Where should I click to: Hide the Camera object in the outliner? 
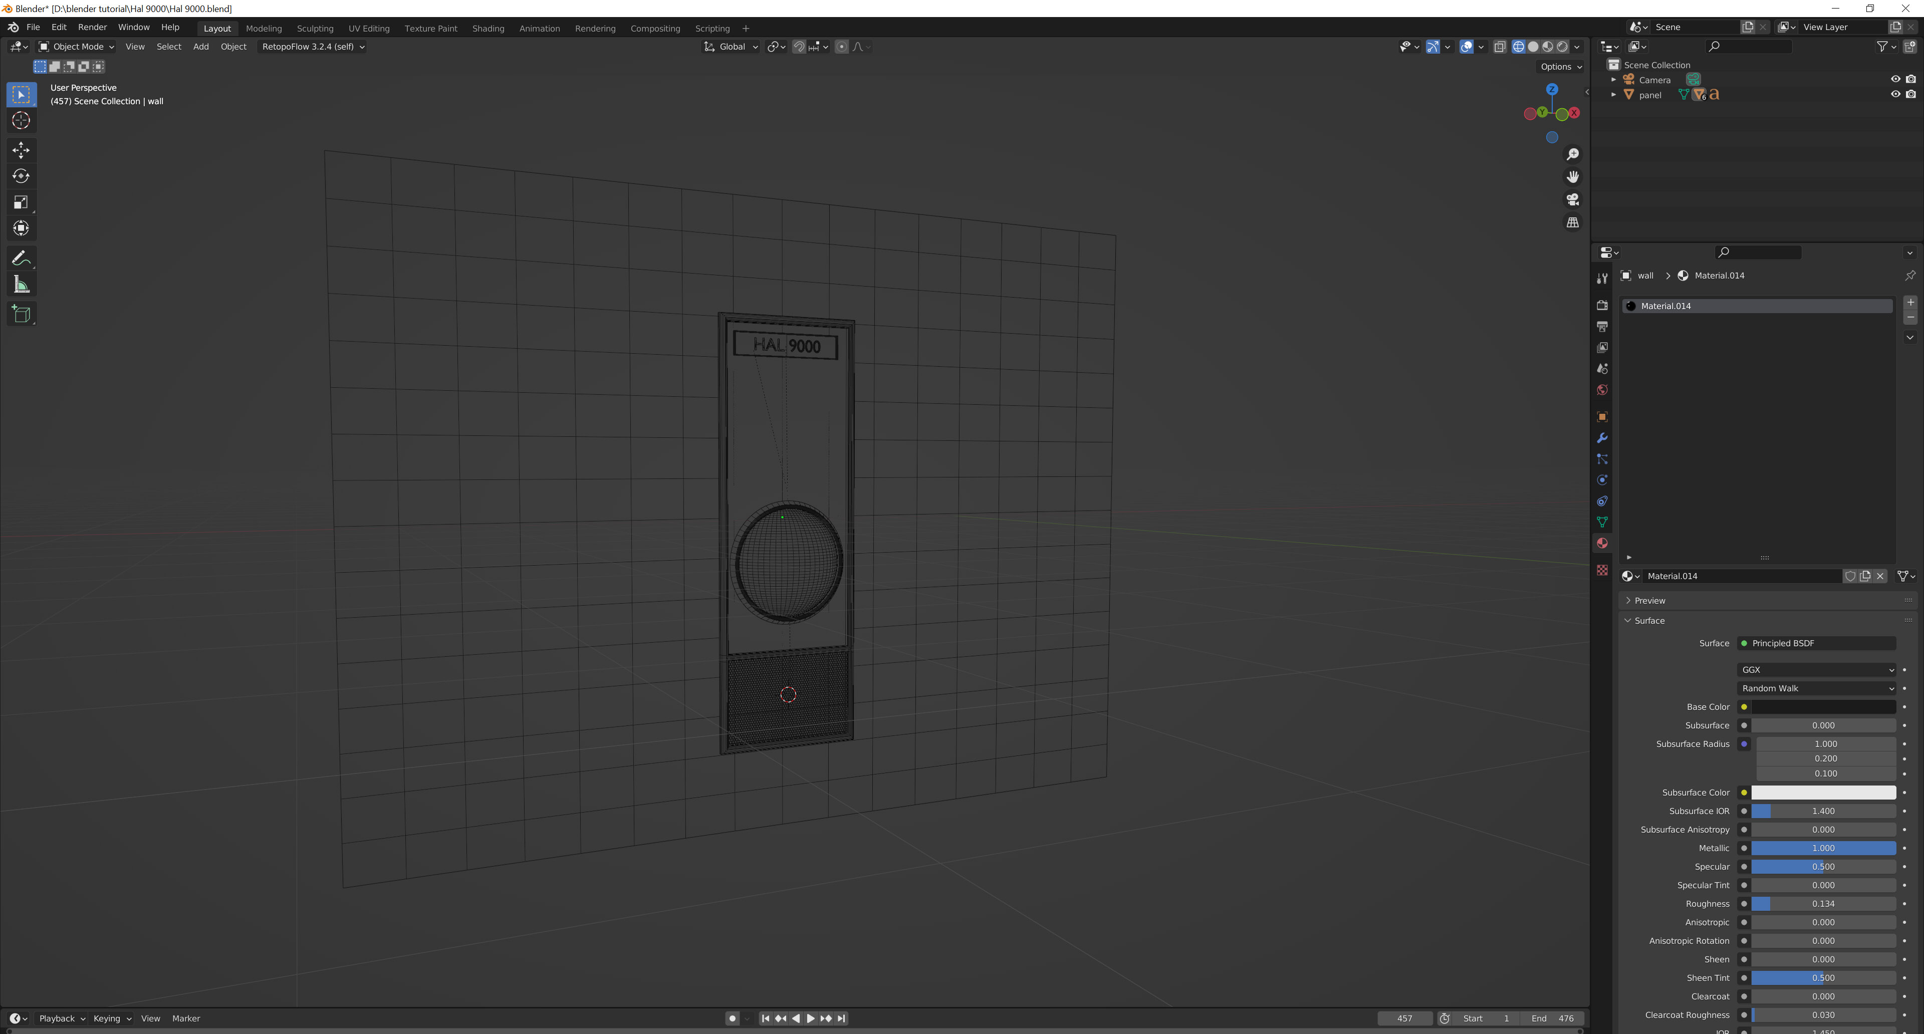click(x=1895, y=79)
